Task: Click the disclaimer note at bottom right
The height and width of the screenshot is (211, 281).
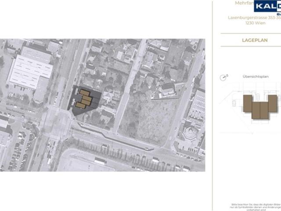Action: pyautogui.click(x=256, y=207)
